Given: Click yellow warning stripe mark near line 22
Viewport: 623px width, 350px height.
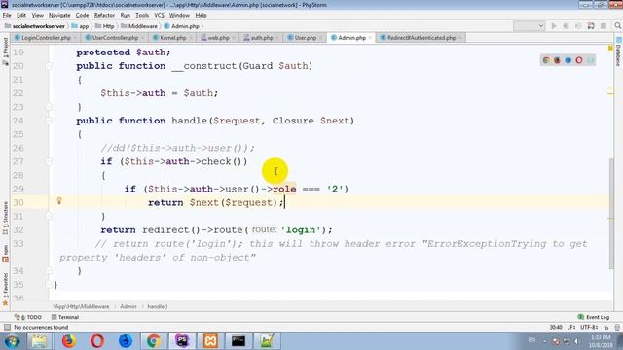Looking at the screenshot, I should coord(610,92).
